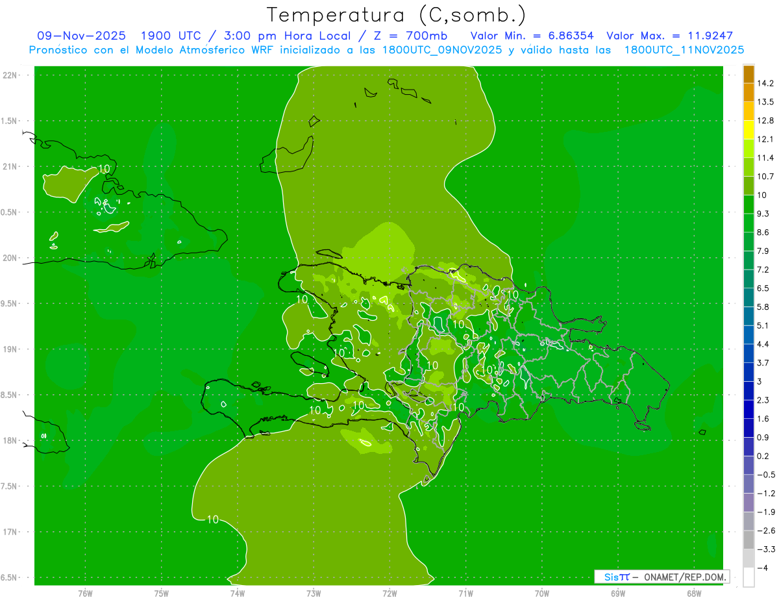Click the "1800UTC_11NOV2025" valid-until time
The width and height of the screenshot is (779, 602).
684,50
